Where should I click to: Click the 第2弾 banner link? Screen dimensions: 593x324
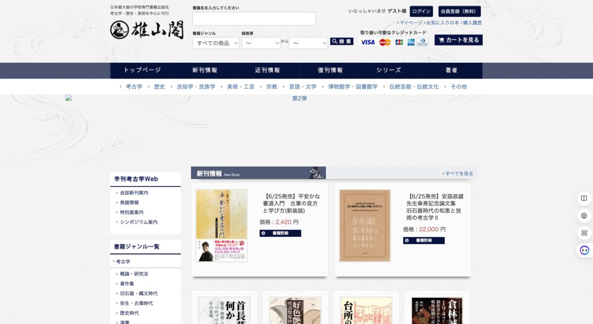click(x=299, y=98)
